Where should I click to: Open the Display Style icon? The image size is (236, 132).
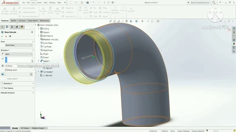(136, 21)
